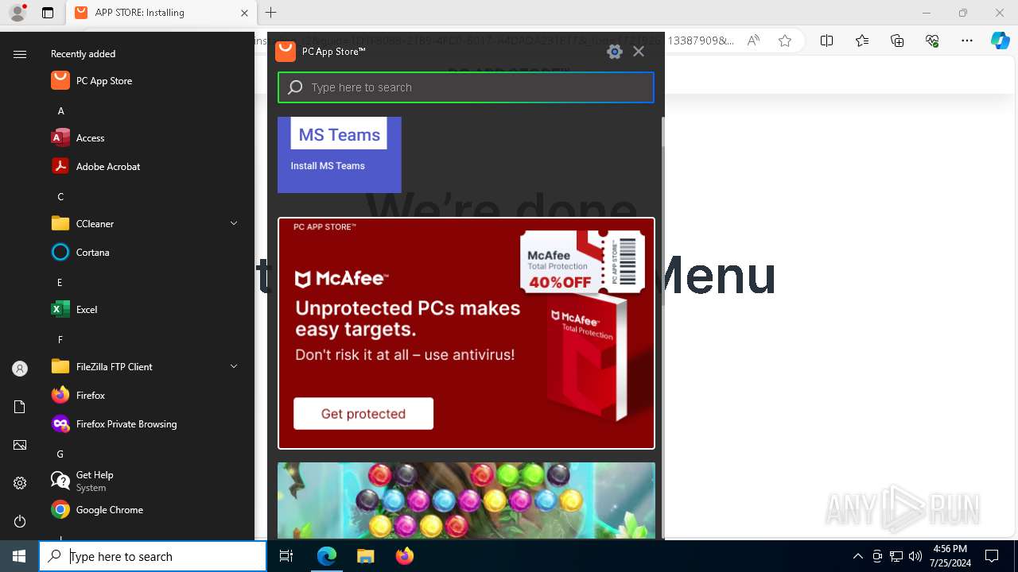The width and height of the screenshot is (1018, 572).
Task: Close the PC App Store panel
Action: [639, 52]
